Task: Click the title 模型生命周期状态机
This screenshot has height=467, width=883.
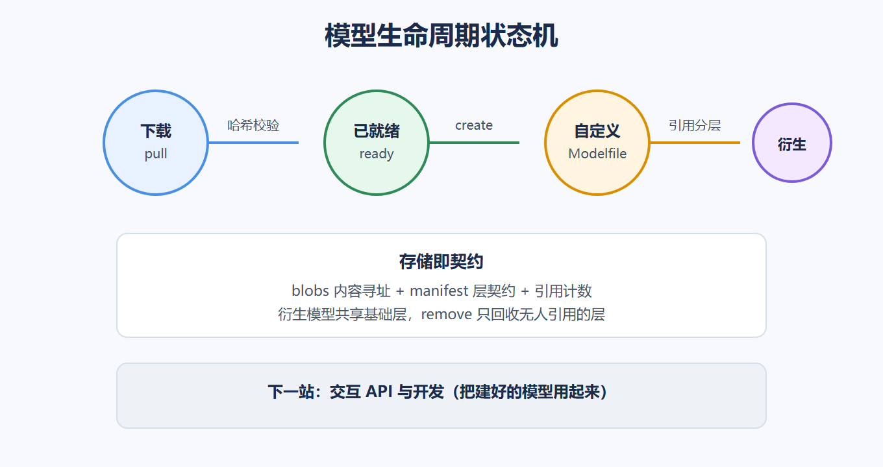Action: click(441, 36)
